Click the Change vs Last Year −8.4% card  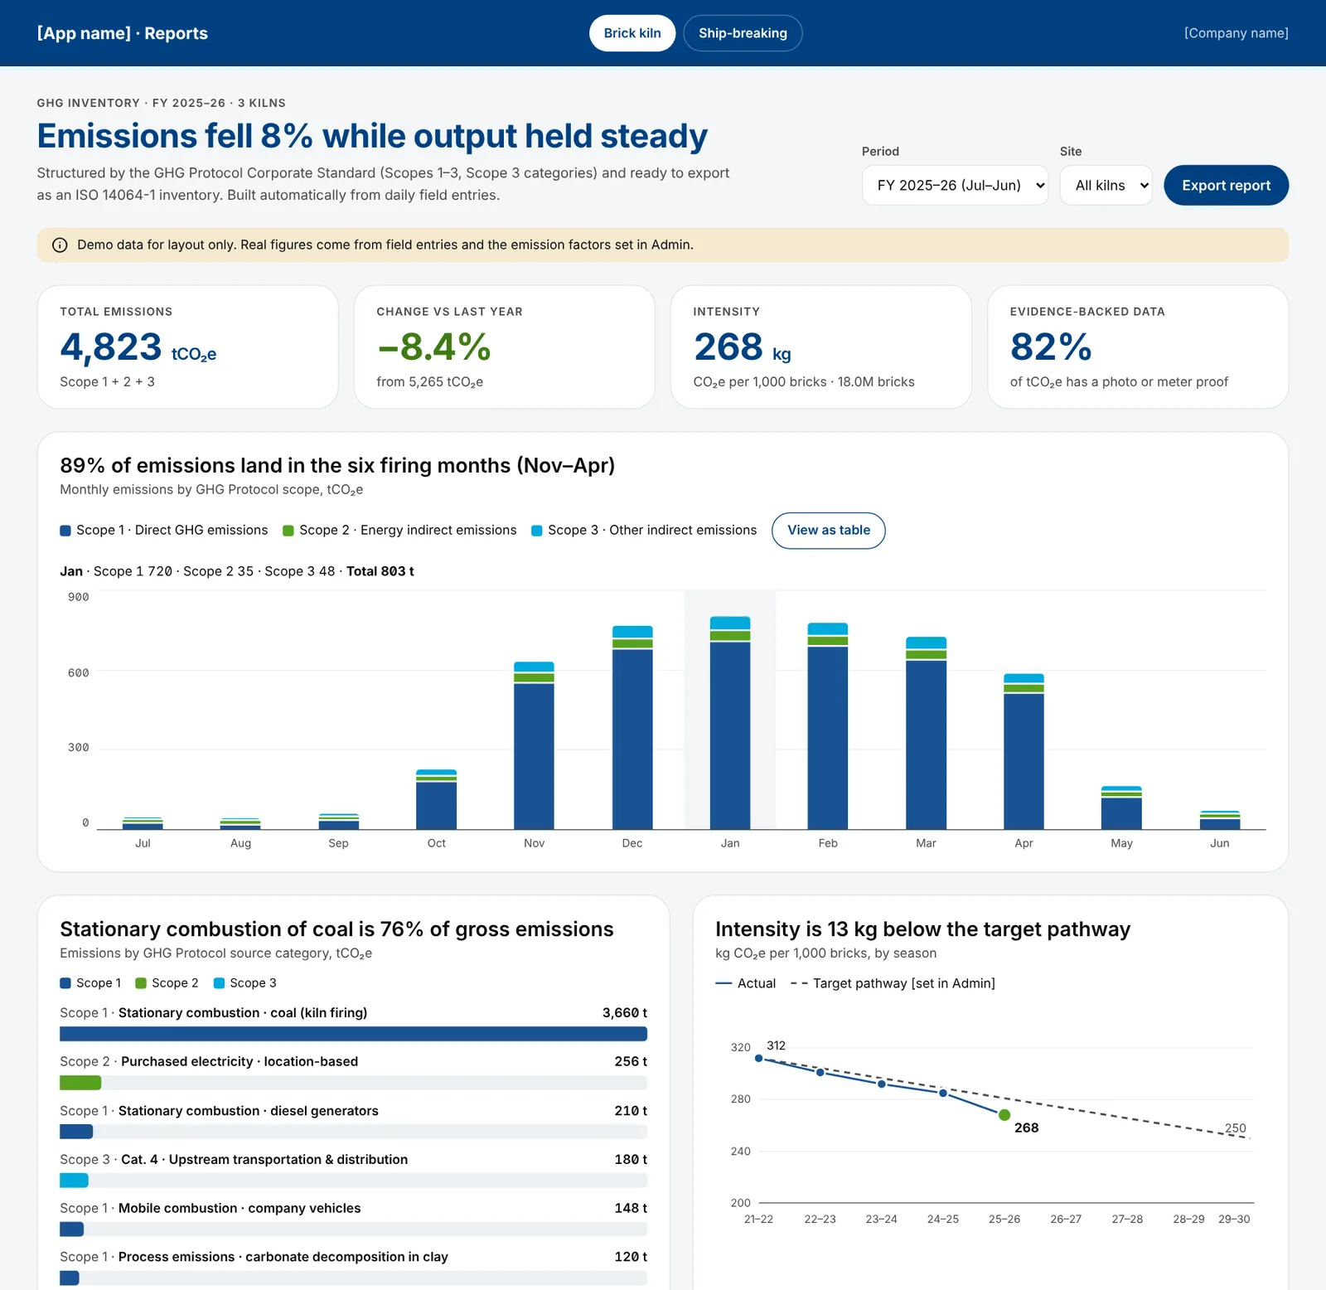[504, 347]
